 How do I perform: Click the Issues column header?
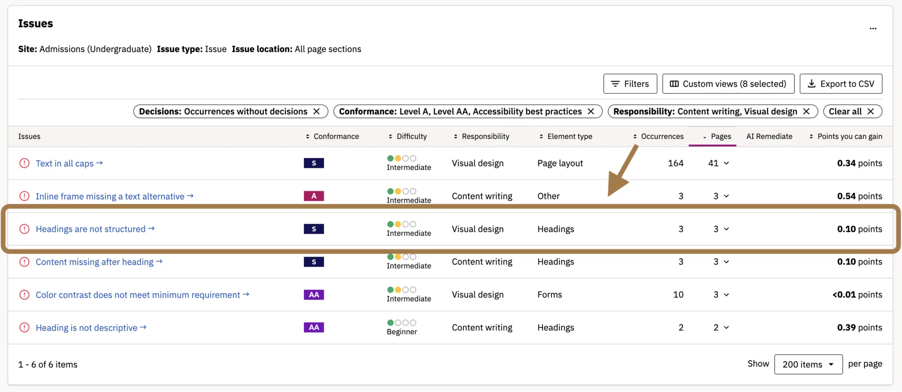(x=29, y=136)
